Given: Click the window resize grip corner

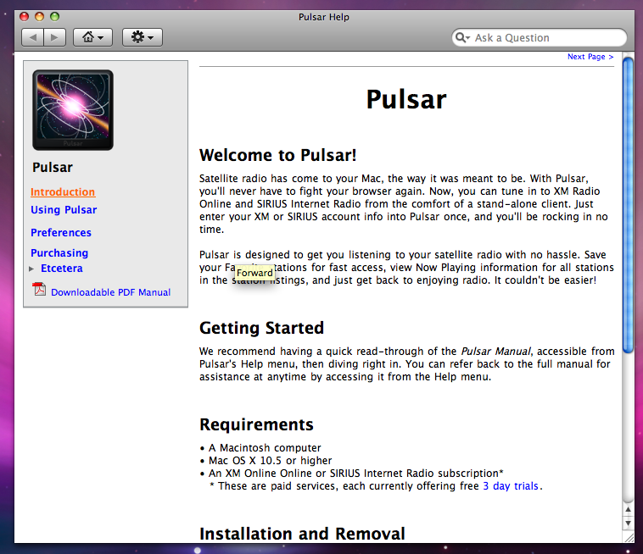Looking at the screenshot, I should (629, 538).
